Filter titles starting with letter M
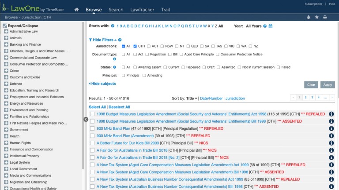 167,26
